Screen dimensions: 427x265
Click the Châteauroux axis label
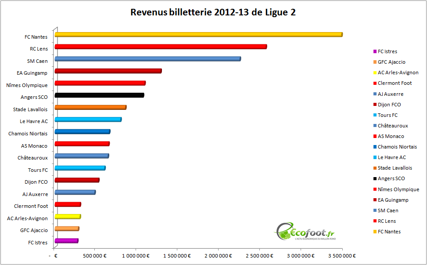point(32,158)
